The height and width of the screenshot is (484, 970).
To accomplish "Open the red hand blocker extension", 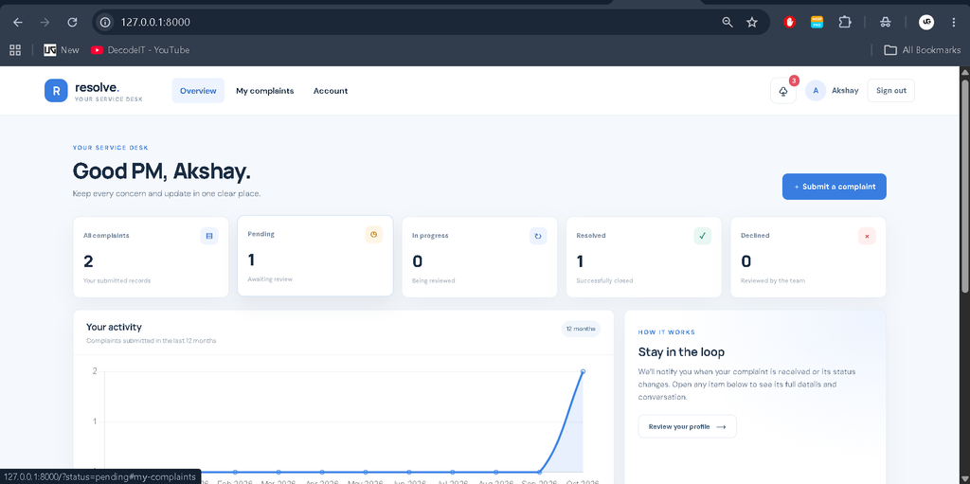I will tap(789, 23).
